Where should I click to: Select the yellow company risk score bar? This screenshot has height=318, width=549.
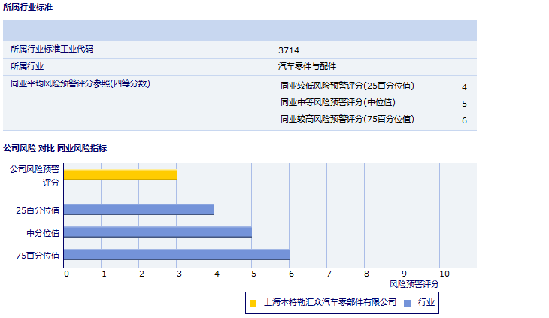point(120,175)
